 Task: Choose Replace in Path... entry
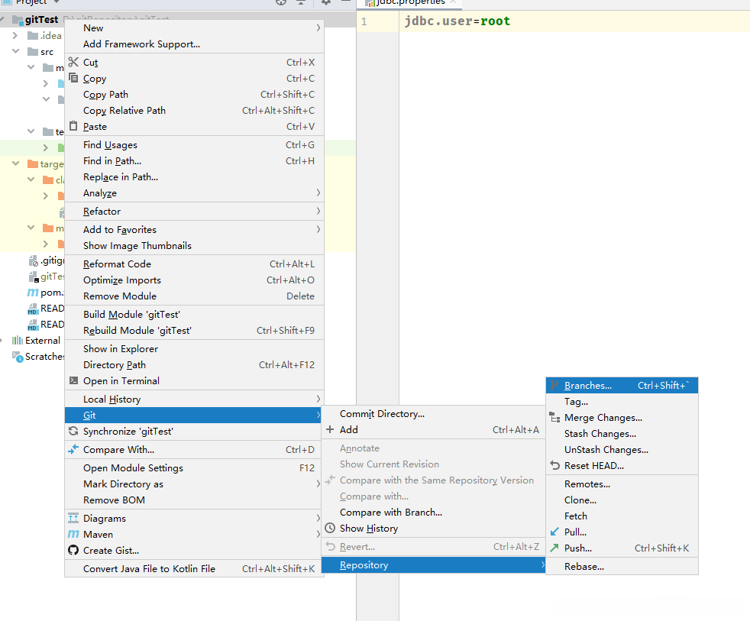tap(194, 176)
